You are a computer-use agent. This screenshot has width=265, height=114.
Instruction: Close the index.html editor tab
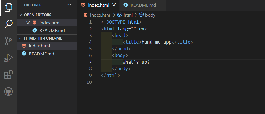click(114, 5)
